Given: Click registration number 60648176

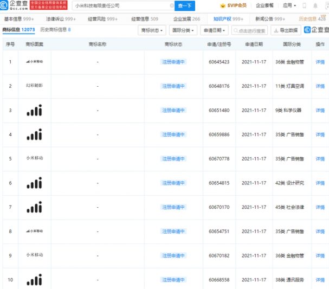Looking at the screenshot, I should [219, 86].
